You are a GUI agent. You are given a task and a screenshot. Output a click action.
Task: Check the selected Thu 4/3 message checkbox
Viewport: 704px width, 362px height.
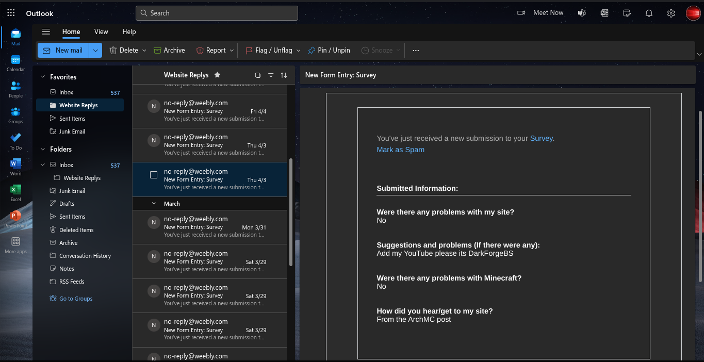point(154,175)
